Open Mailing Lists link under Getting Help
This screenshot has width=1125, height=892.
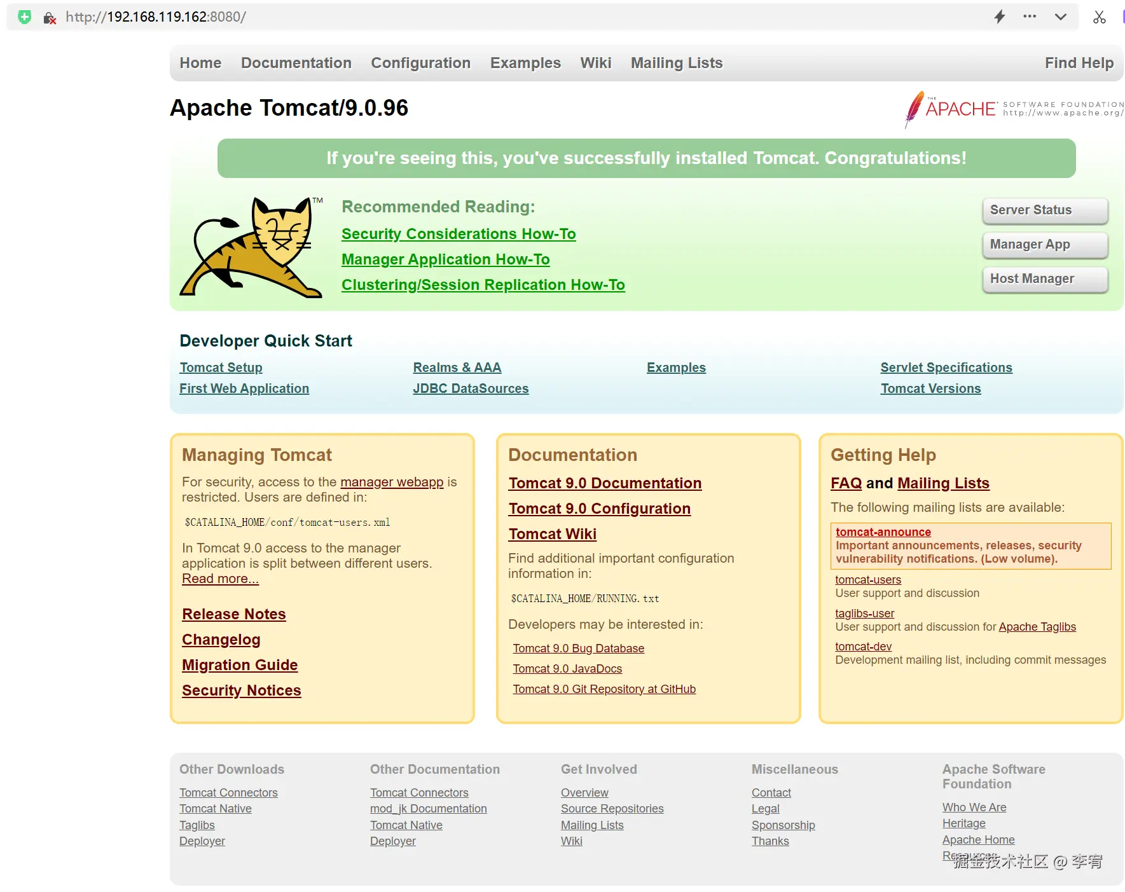coord(943,483)
